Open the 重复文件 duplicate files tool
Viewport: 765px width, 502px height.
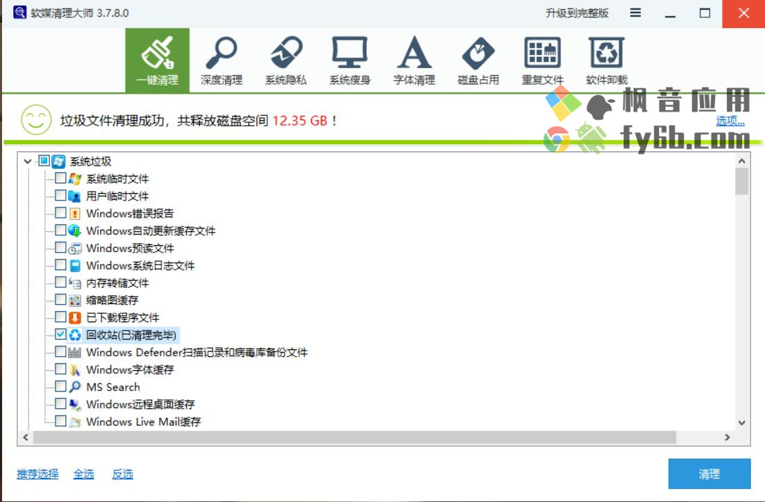pyautogui.click(x=543, y=60)
